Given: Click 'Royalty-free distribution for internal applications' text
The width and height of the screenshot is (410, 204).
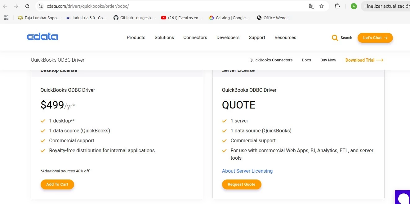Looking at the screenshot, I should pyautogui.click(x=102, y=150).
